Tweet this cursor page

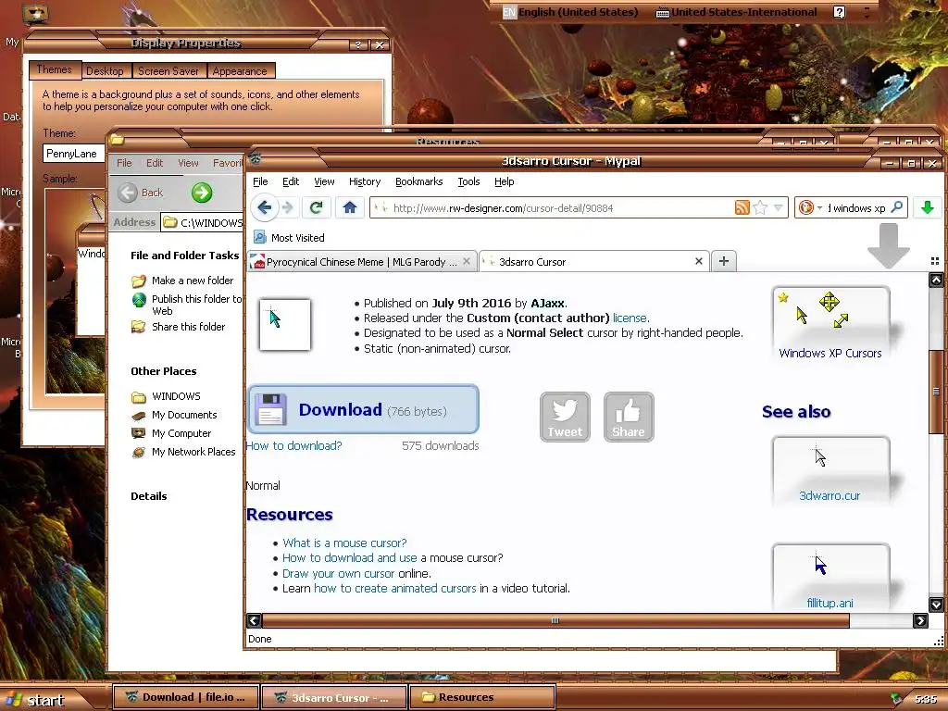[565, 417]
